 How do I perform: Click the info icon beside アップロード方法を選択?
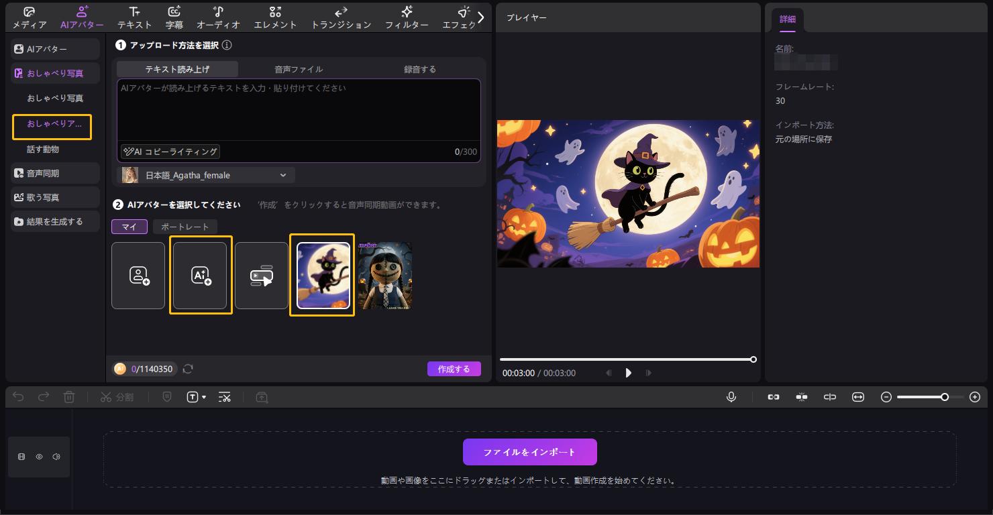227,45
